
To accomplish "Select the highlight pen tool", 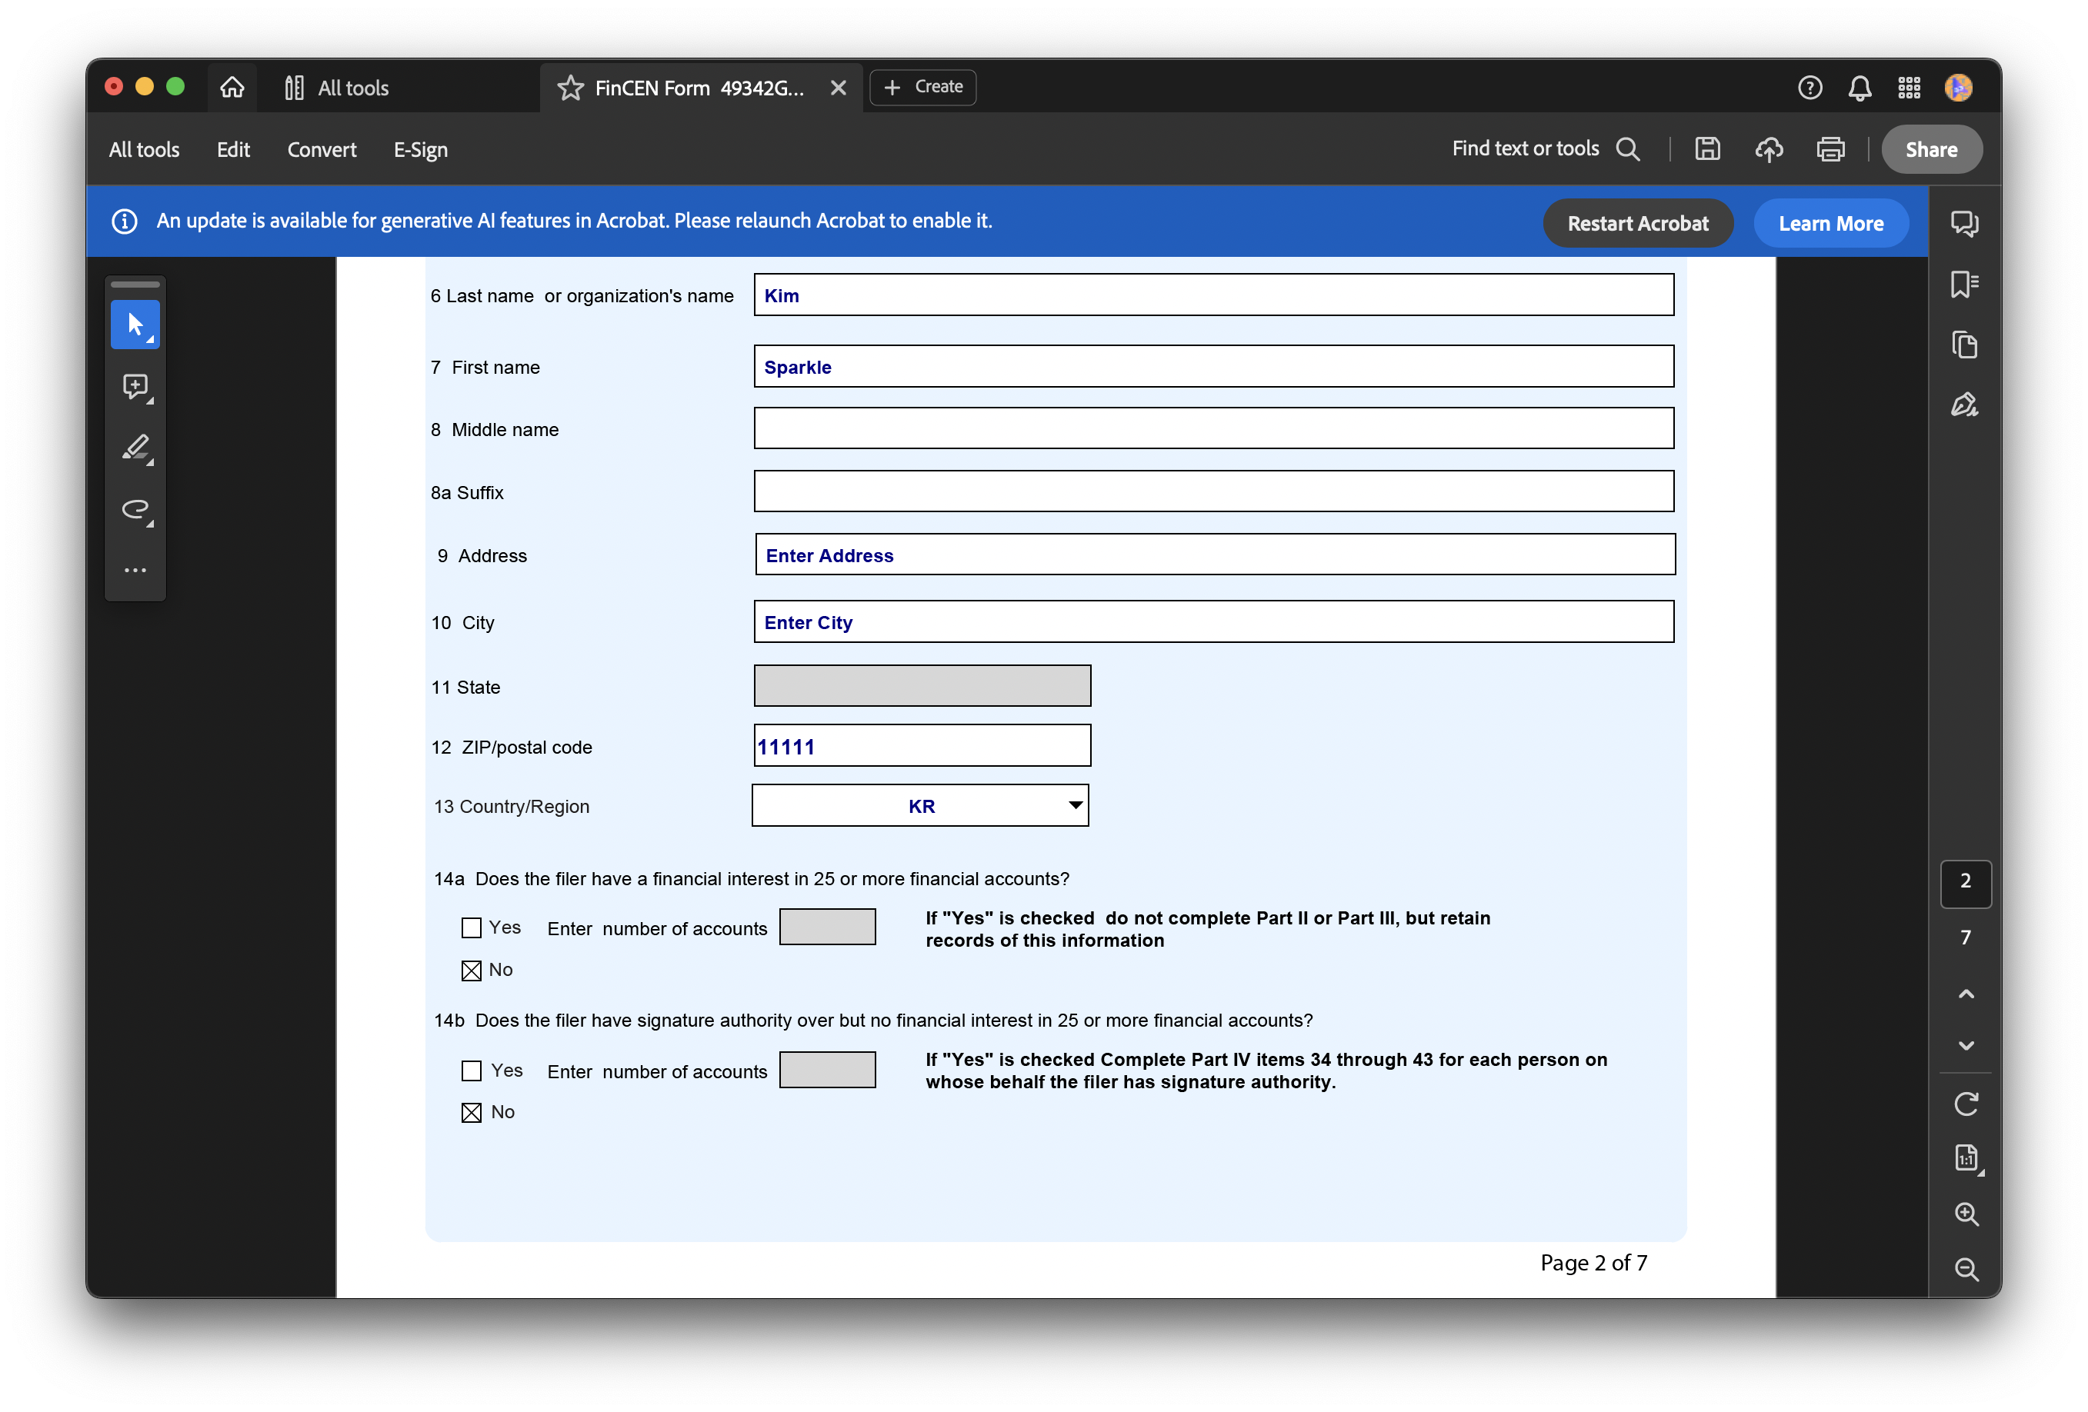I will click(135, 448).
